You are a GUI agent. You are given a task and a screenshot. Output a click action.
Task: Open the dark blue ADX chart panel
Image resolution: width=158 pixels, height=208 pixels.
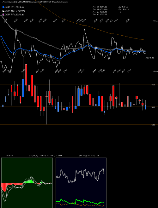(x=81, y=183)
